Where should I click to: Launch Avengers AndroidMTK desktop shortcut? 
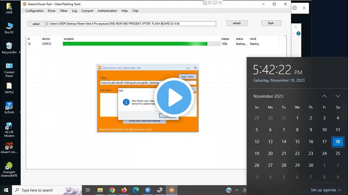9,170
